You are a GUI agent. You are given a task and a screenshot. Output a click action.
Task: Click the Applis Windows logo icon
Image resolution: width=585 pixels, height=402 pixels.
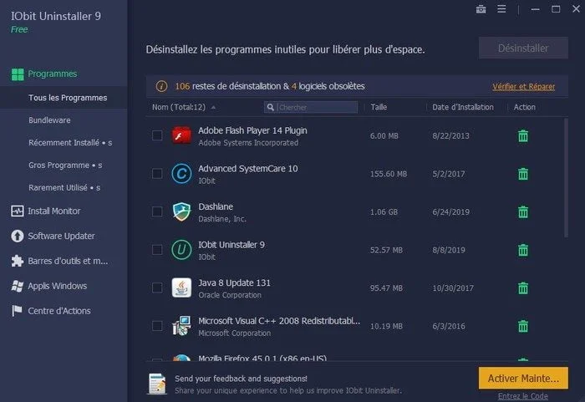click(18, 286)
